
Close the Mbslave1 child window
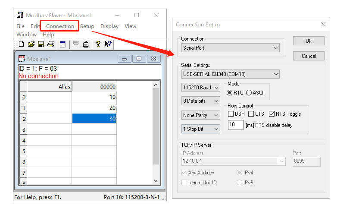(154, 59)
